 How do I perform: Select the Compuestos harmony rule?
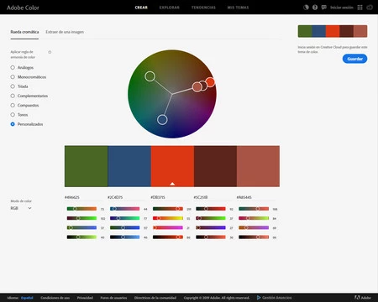tap(24, 106)
